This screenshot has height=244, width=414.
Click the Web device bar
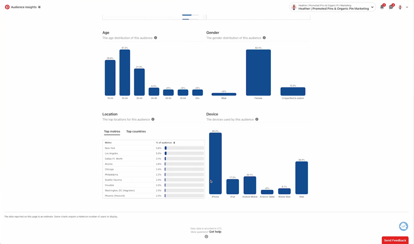click(302, 178)
